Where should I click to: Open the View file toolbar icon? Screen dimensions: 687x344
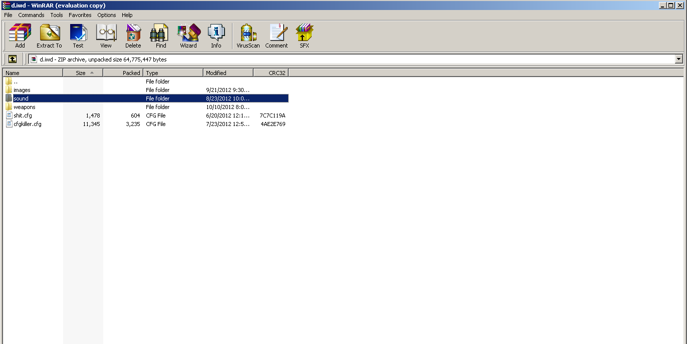point(106,36)
